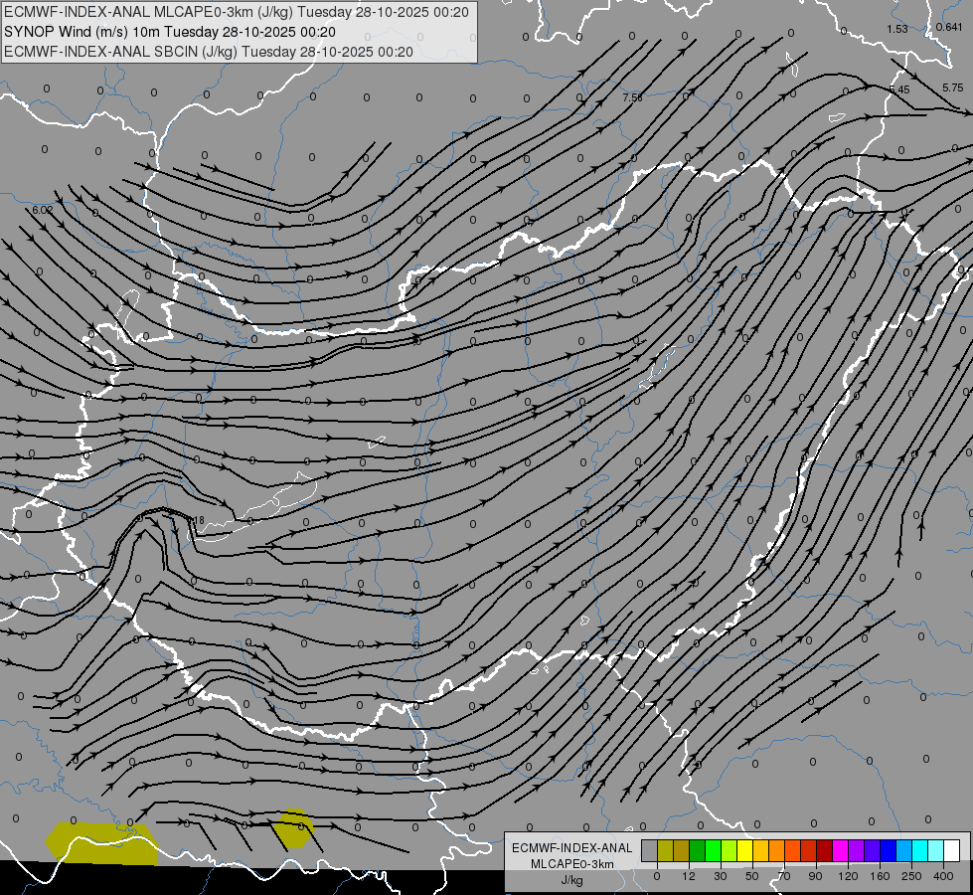Click the small olive hexagonal CAPE patch
This screenshot has width=973, height=895.
click(294, 828)
